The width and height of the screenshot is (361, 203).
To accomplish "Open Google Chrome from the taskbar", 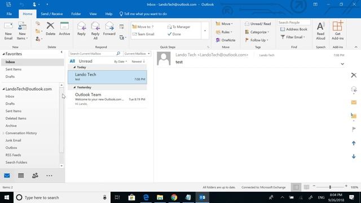I will coord(174,197).
